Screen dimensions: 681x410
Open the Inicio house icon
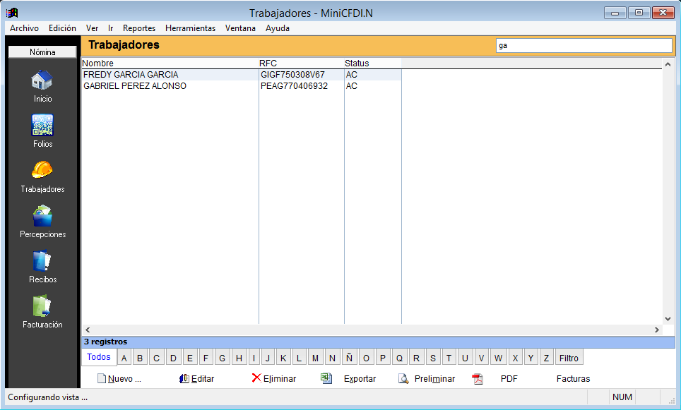tap(42, 80)
